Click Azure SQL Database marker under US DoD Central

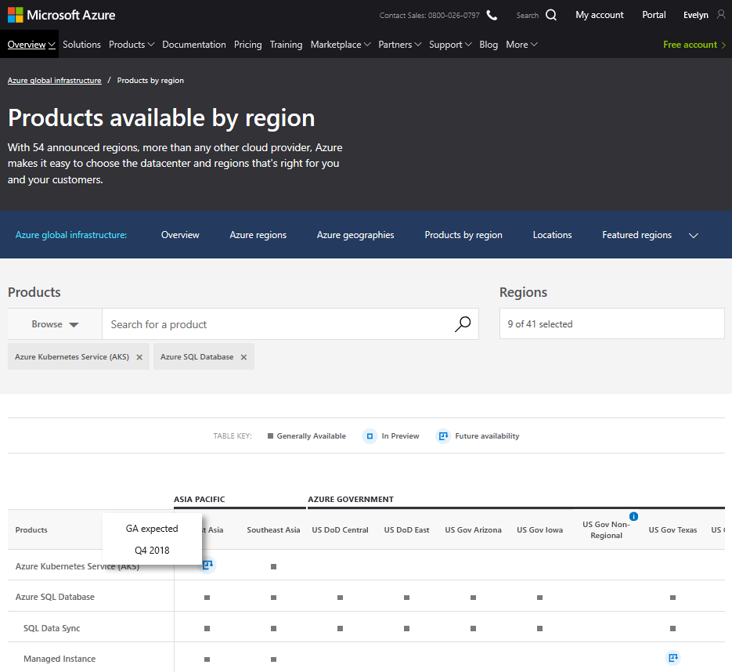pos(341,598)
